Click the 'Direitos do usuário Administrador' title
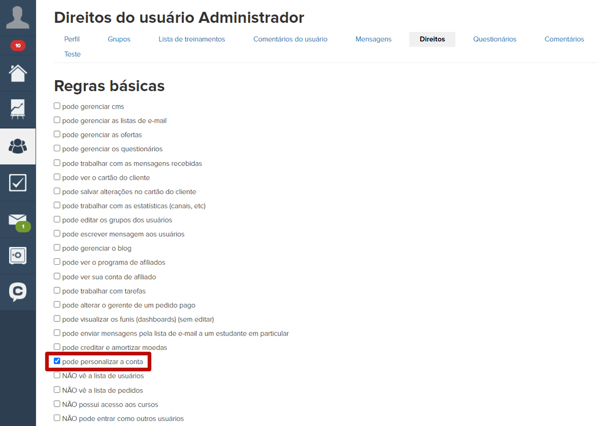 coord(179,17)
